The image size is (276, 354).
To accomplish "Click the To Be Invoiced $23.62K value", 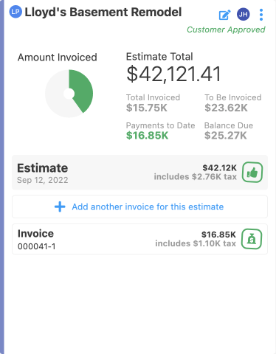I will [226, 108].
